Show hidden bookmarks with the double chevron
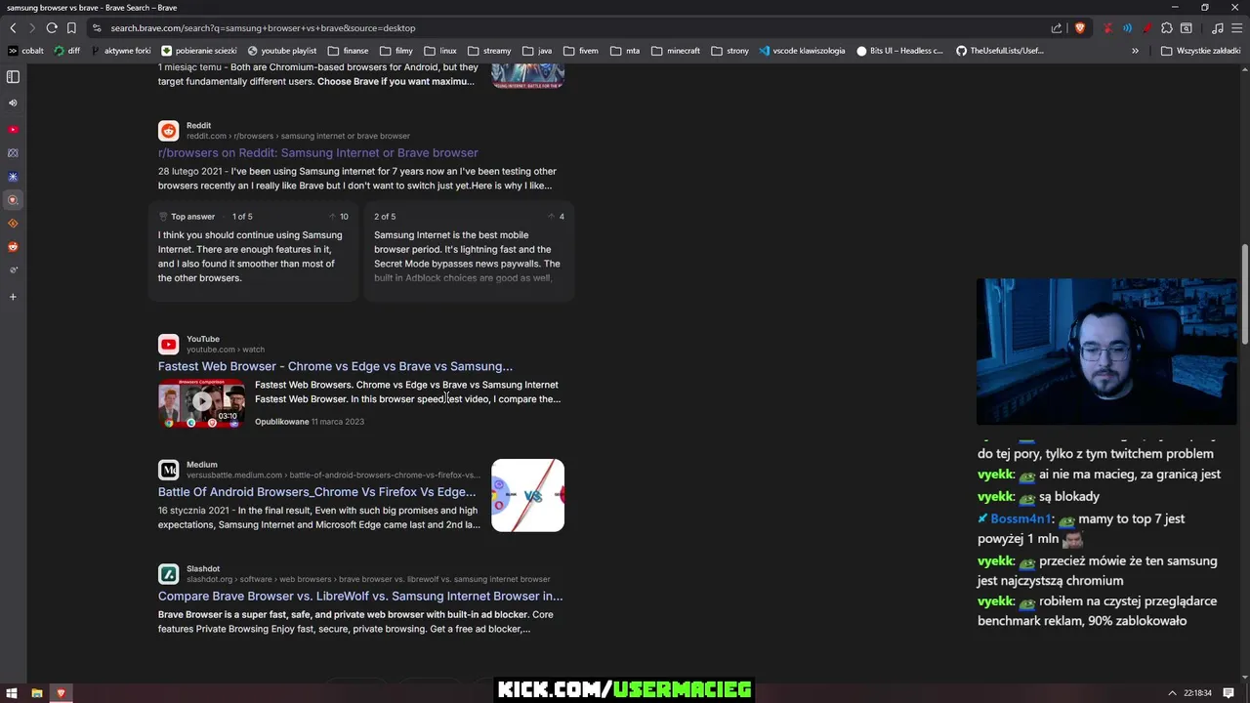 click(1135, 51)
